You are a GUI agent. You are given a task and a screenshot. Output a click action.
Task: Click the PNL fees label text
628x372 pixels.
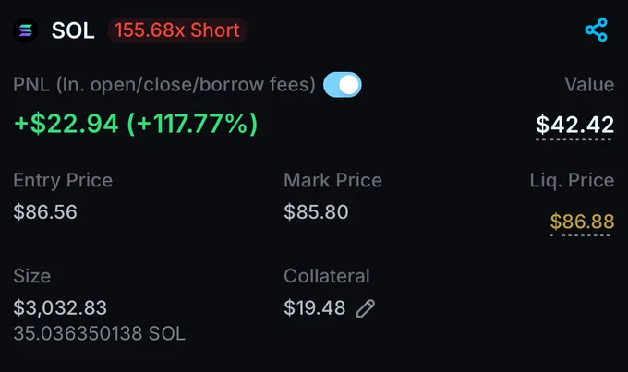coord(164,85)
